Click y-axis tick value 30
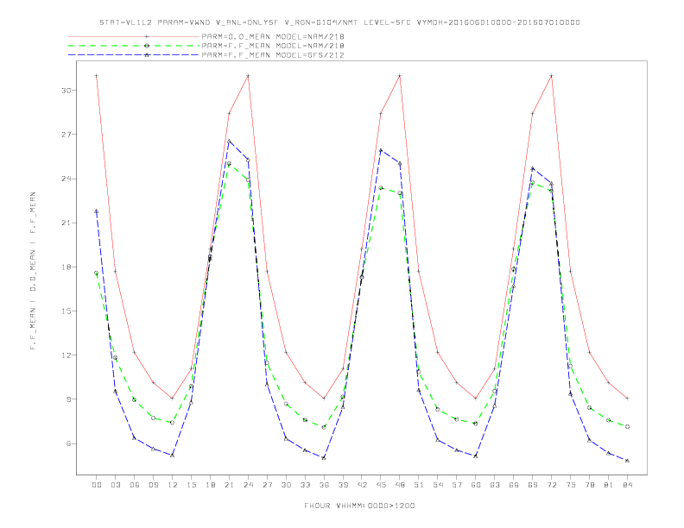The height and width of the screenshot is (528, 684). pyautogui.click(x=66, y=91)
